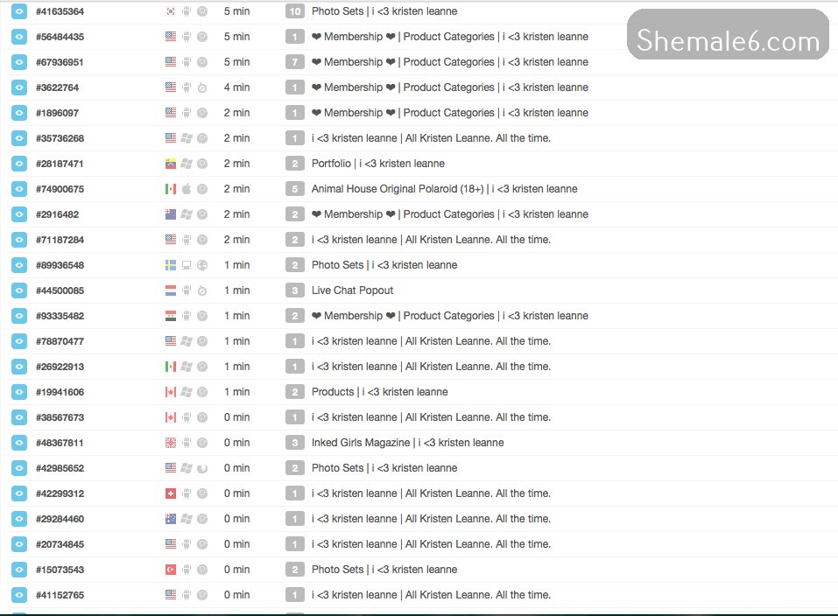Image resolution: width=838 pixels, height=616 pixels.
Task: Click the globe browser icon in row #89936548
Action: click(x=202, y=265)
